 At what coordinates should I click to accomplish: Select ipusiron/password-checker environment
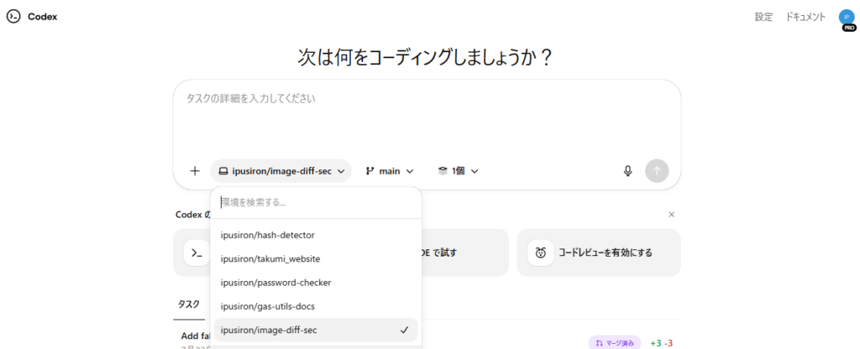(275, 283)
